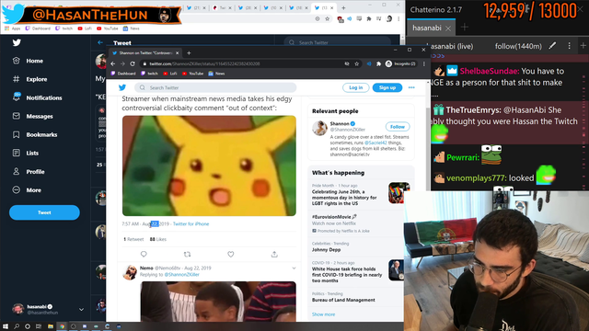Open the News bookmark in the incognito window
Viewport: 589px width, 331px height.
tap(217, 74)
